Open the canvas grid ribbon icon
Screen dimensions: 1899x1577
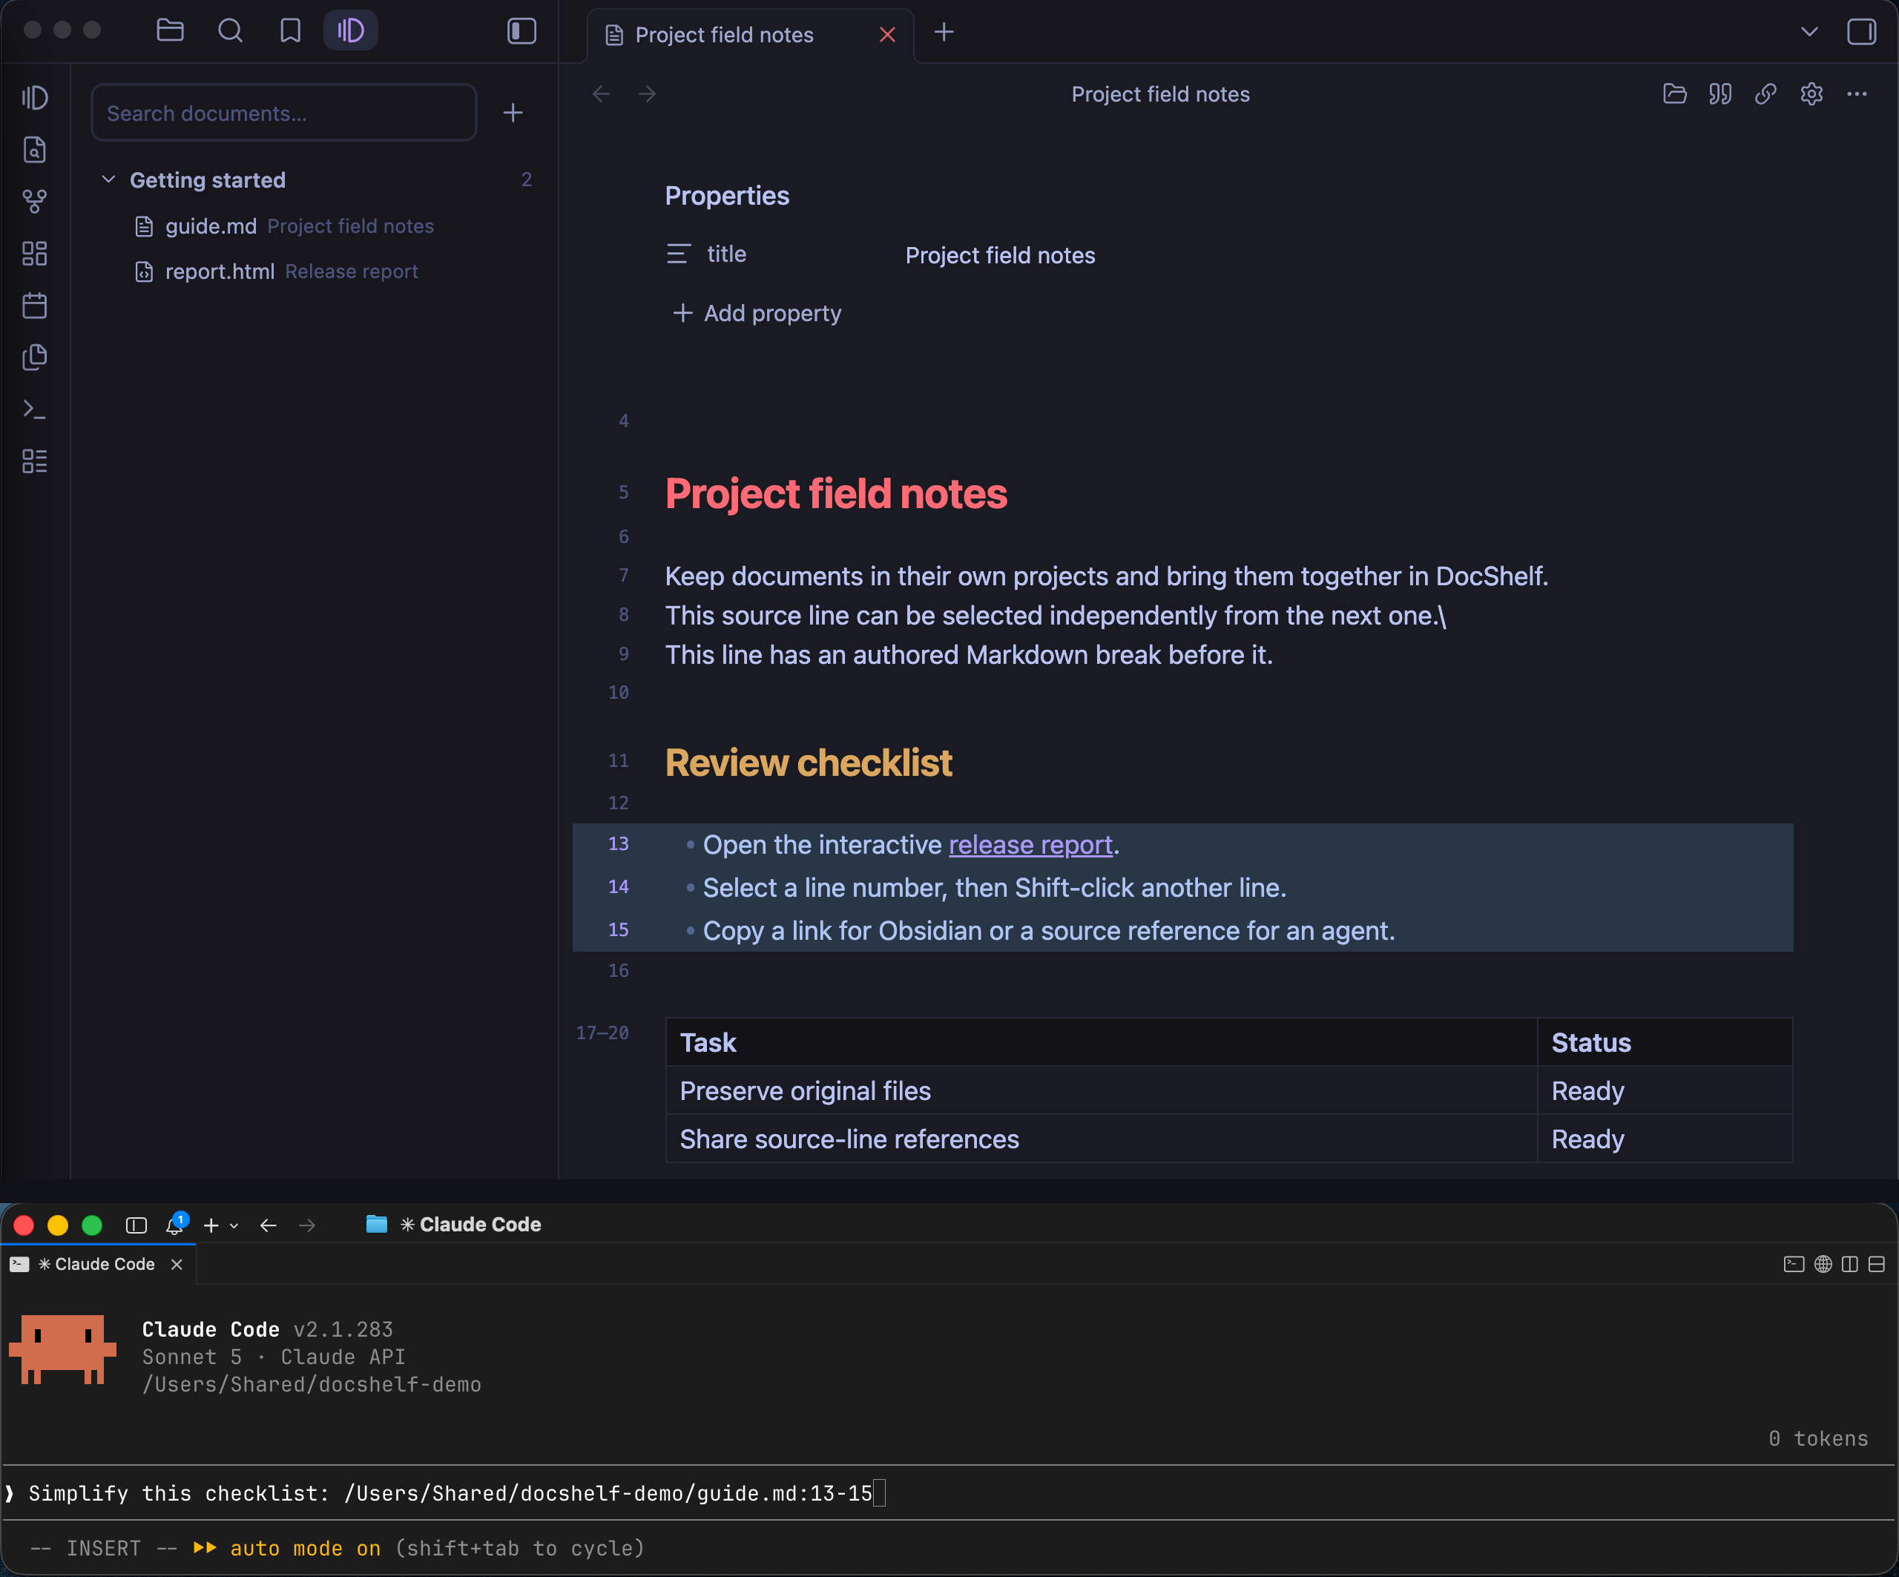tap(34, 253)
